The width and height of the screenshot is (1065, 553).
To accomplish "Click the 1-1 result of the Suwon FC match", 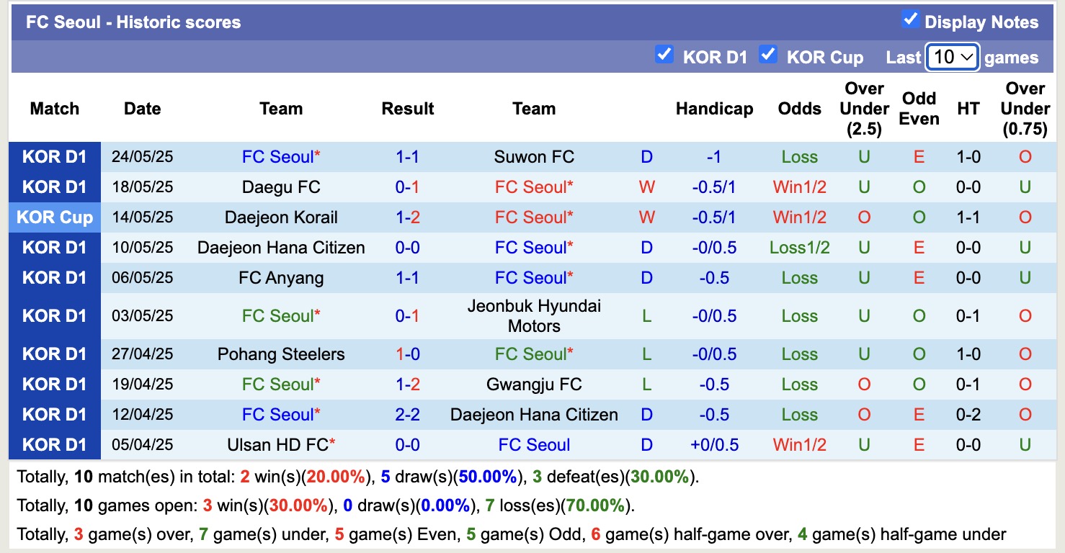I will (408, 156).
